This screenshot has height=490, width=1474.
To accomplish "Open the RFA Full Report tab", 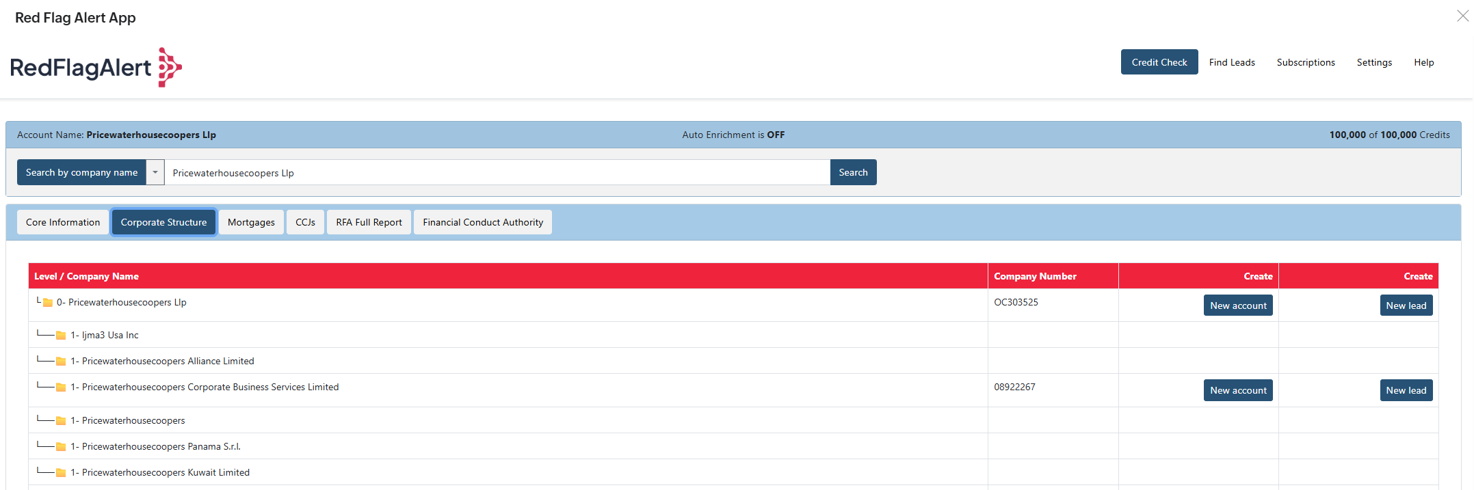I will coord(369,222).
